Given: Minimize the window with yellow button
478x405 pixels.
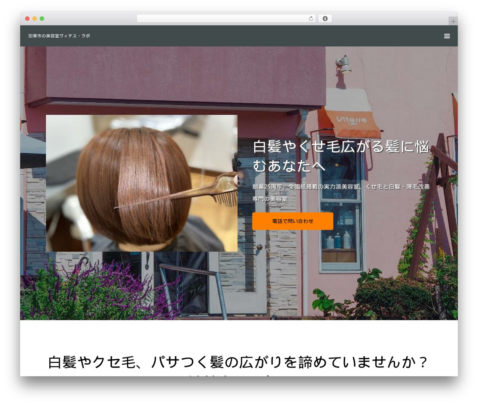Looking at the screenshot, I should point(35,19).
